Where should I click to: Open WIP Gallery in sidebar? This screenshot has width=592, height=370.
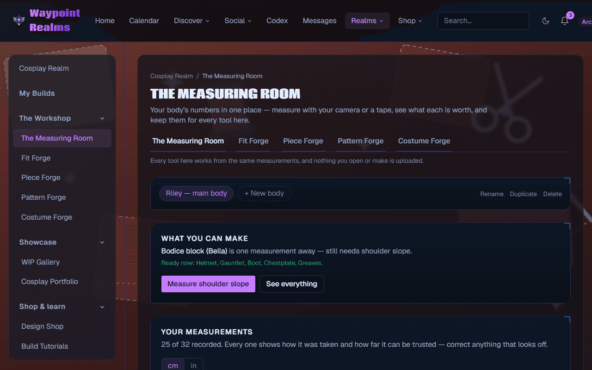[62, 262]
